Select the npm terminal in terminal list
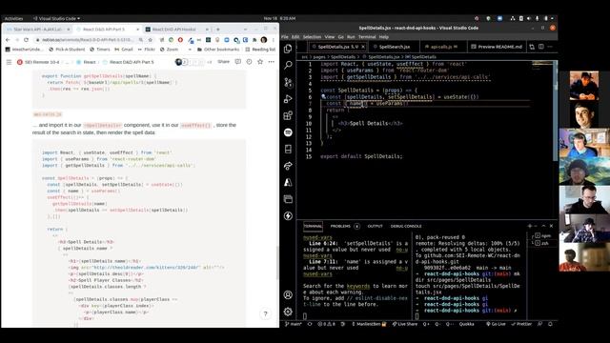Screen dimensions: 610x343 coord(543,235)
